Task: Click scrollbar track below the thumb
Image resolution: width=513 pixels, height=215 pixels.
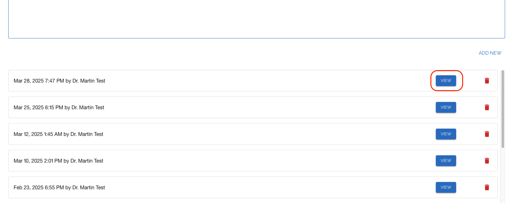Action: pyautogui.click(x=503, y=175)
